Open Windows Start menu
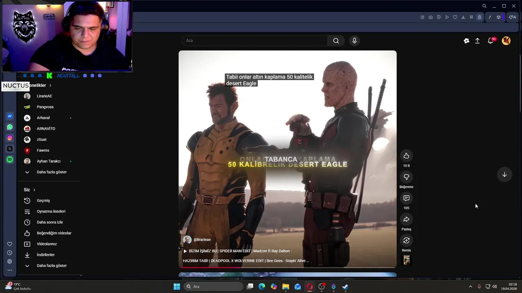Viewport: 522px width, 293px height. (177, 286)
